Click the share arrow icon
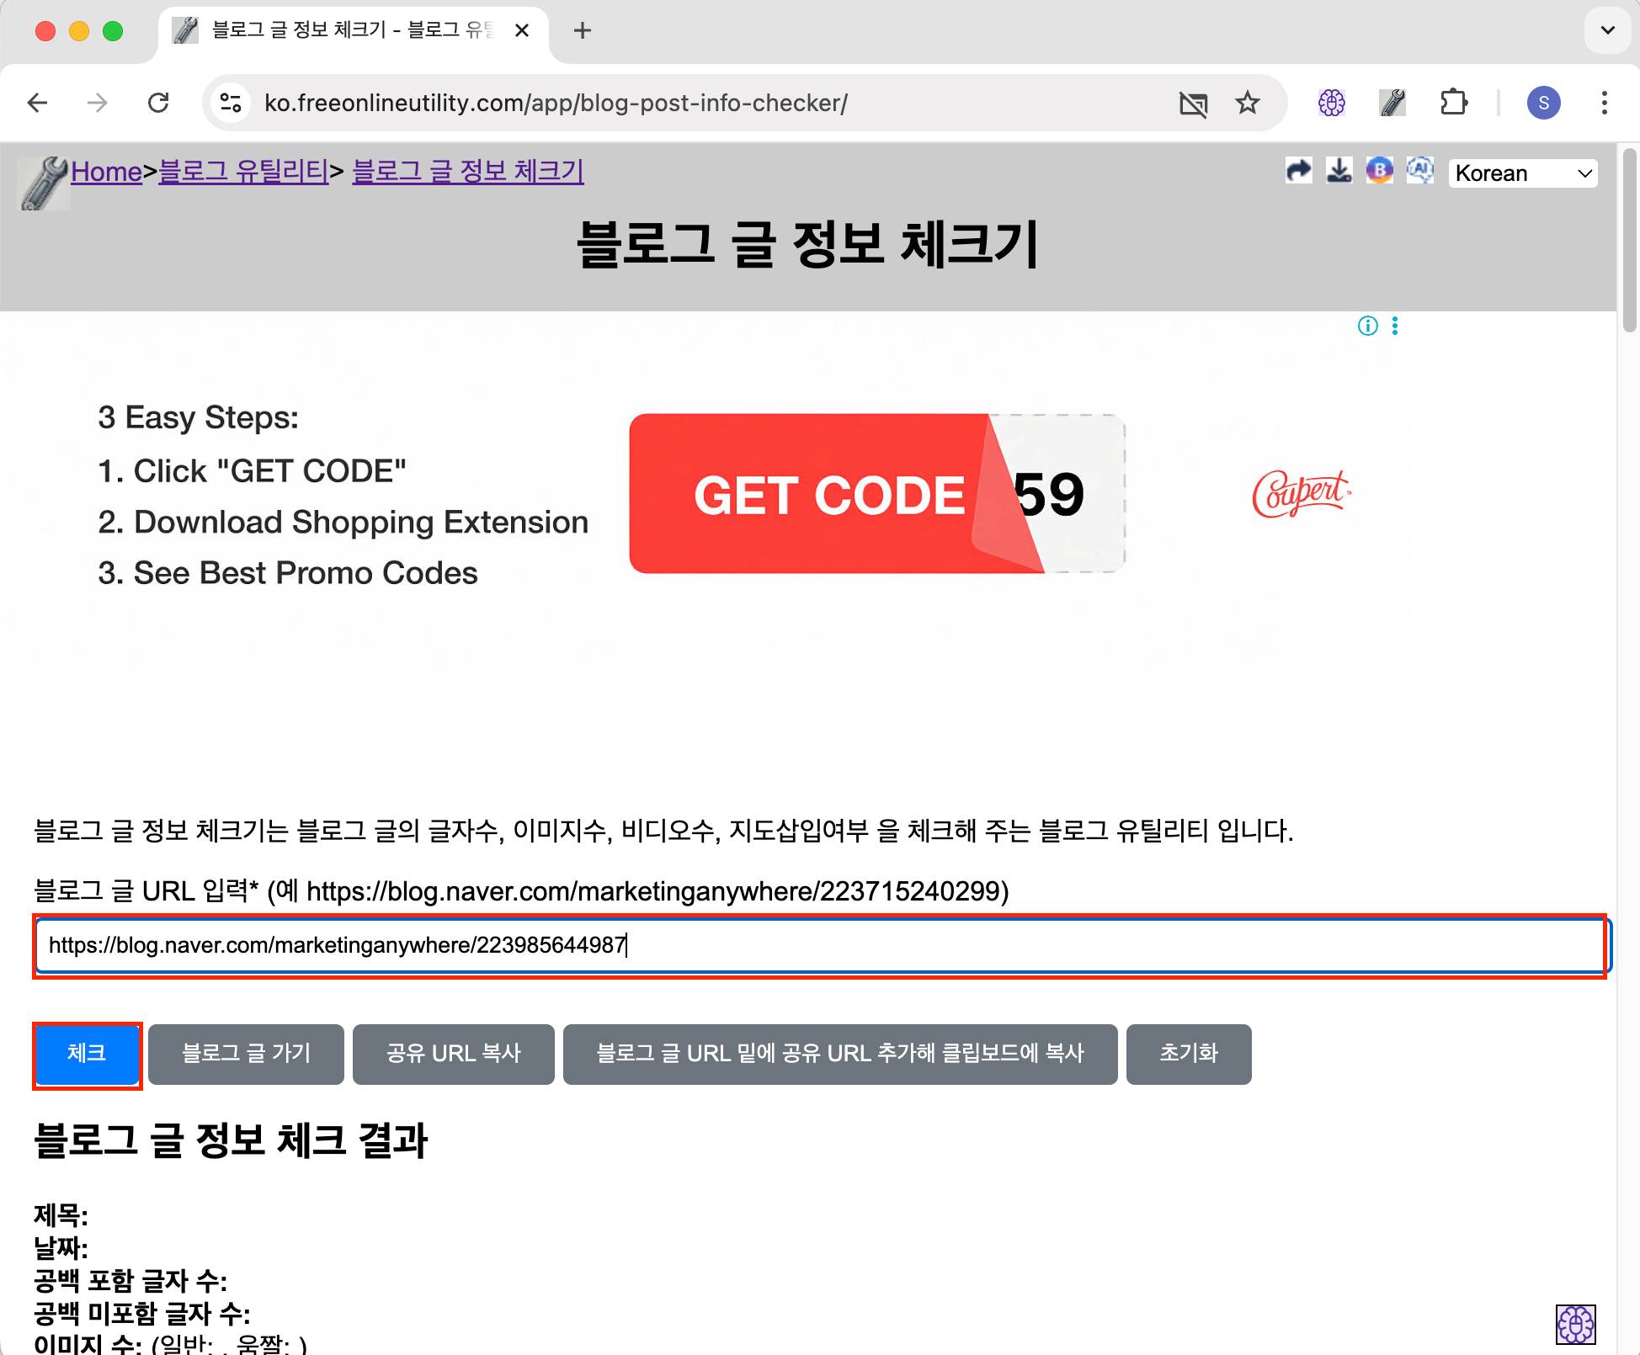1640x1355 pixels. (1298, 172)
